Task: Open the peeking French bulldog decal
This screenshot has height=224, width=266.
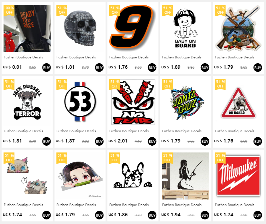Action: pyautogui.click(x=133, y=176)
